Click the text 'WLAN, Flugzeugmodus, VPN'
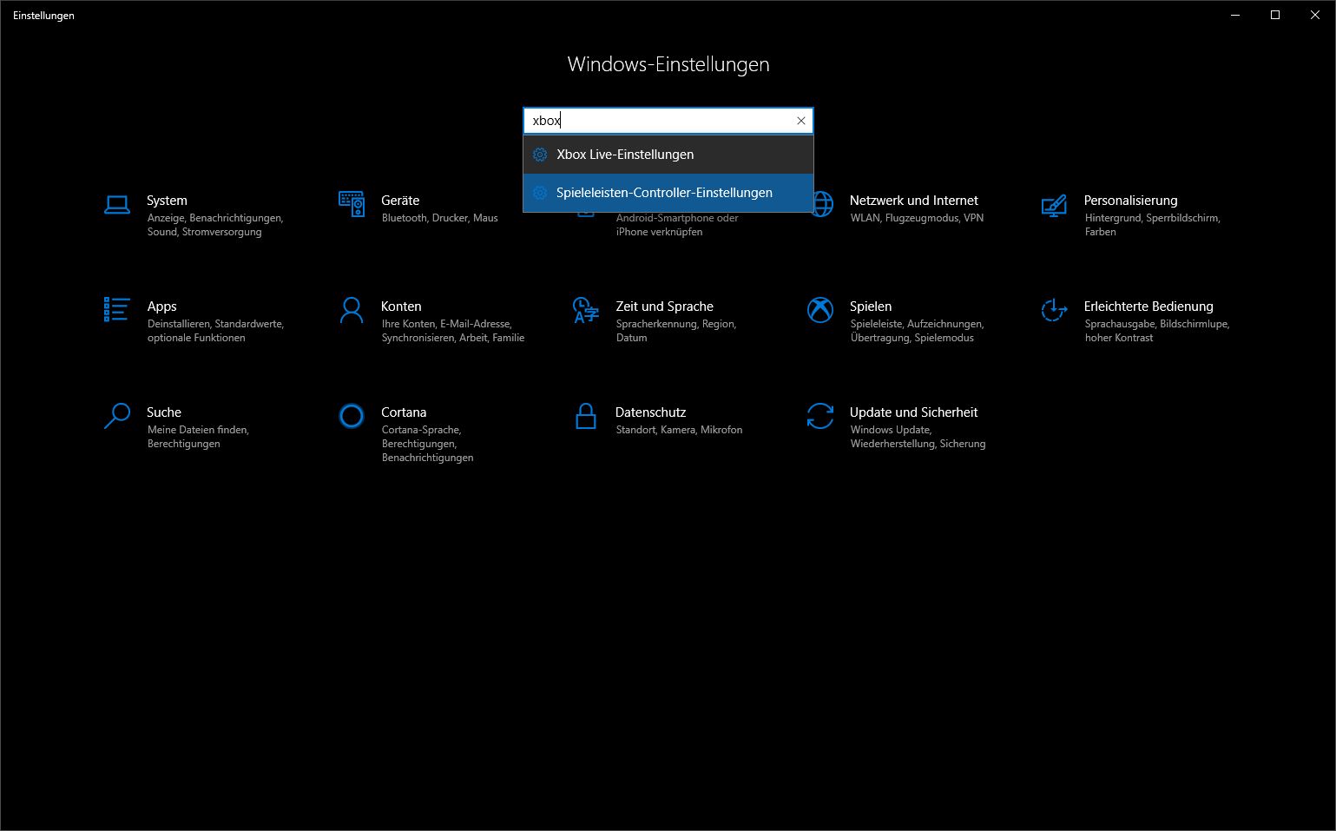1336x831 pixels. [917, 218]
